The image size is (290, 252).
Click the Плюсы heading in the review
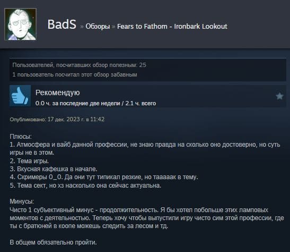21,137
